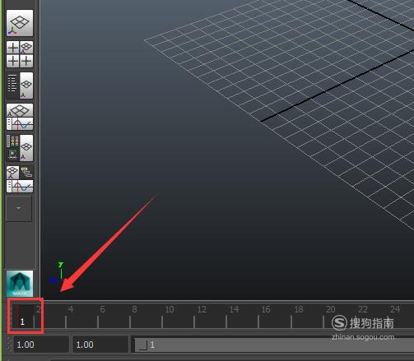414x361 pixels.
Task: Open Persp/Outliner panel layout
Action: [20, 86]
